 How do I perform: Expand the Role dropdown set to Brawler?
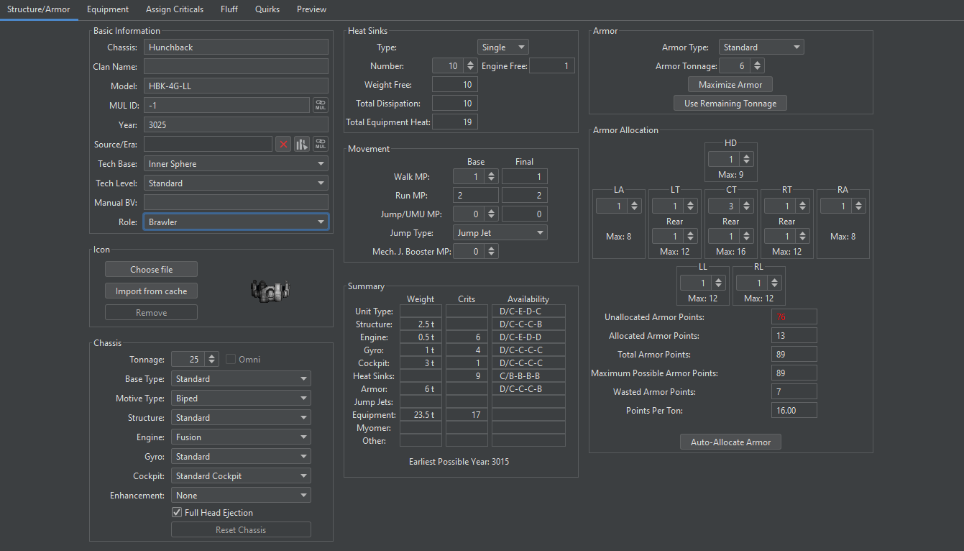[x=236, y=222]
